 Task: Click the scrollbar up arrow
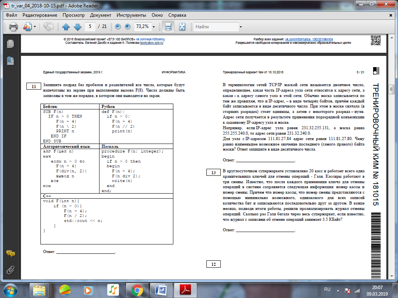[391, 38]
